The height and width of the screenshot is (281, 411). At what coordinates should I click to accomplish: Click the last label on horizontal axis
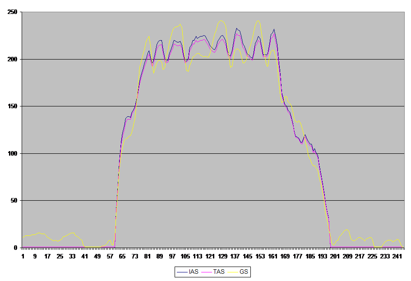397,256
